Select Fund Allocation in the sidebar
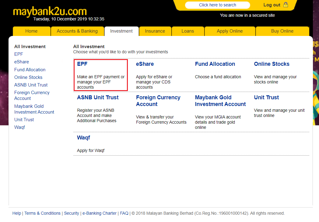The height and width of the screenshot is (222, 319). click(x=30, y=70)
